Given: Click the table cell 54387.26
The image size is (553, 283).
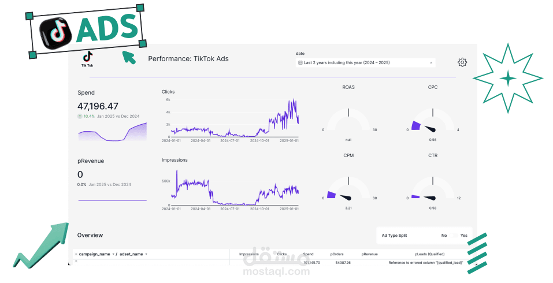Looking at the screenshot, I should [343, 263].
